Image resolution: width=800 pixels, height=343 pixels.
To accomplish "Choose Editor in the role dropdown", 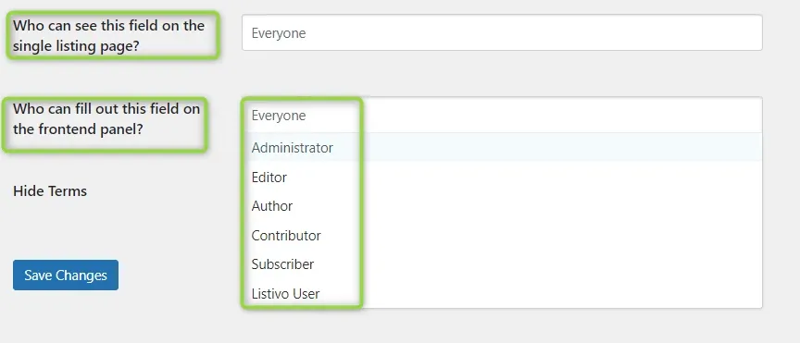I will [502, 177].
